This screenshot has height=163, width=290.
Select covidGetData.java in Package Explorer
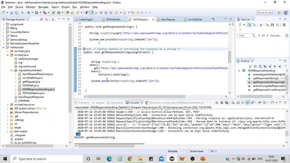tap(32, 78)
